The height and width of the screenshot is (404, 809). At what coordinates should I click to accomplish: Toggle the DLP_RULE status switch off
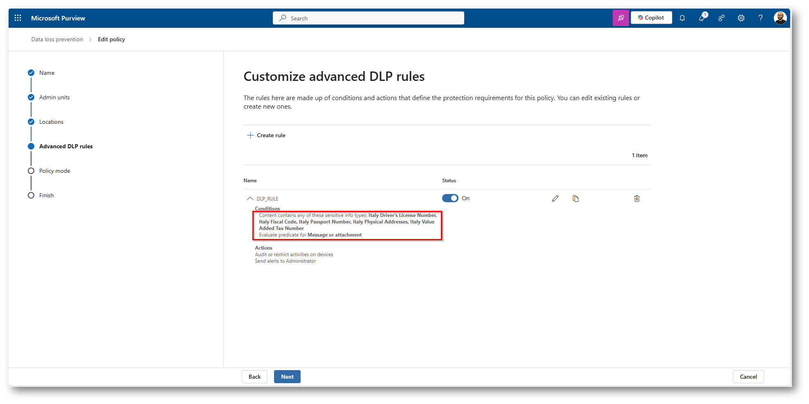[450, 198]
